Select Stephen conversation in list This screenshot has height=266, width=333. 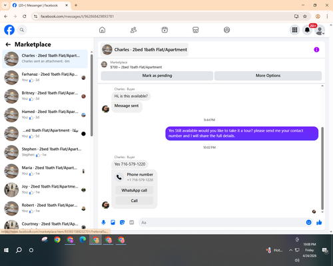coord(45,152)
